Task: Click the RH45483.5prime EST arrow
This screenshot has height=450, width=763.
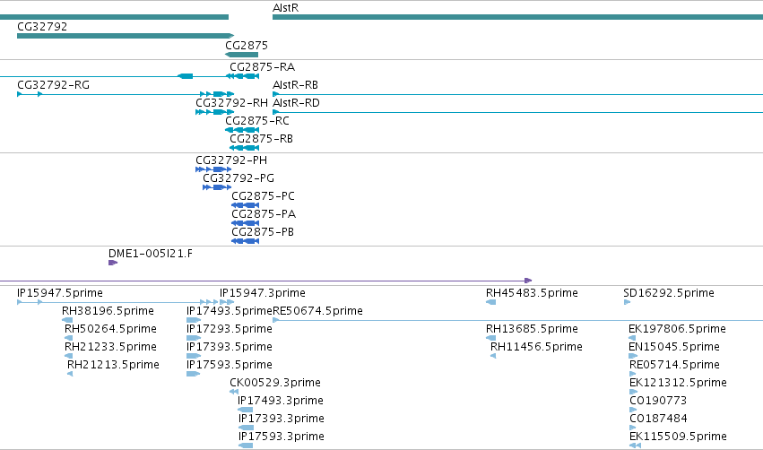Action: (491, 302)
